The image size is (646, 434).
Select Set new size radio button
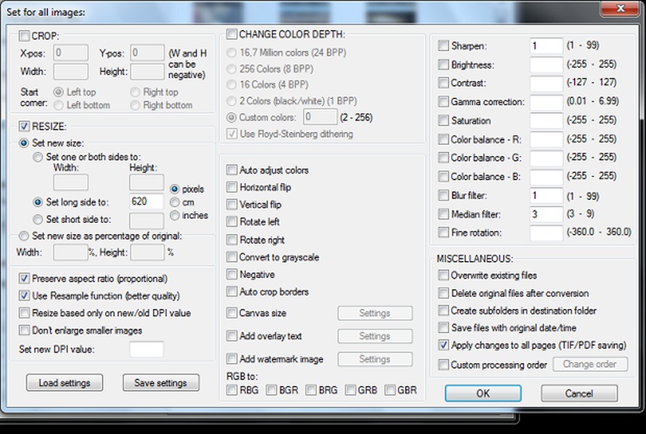(24, 143)
